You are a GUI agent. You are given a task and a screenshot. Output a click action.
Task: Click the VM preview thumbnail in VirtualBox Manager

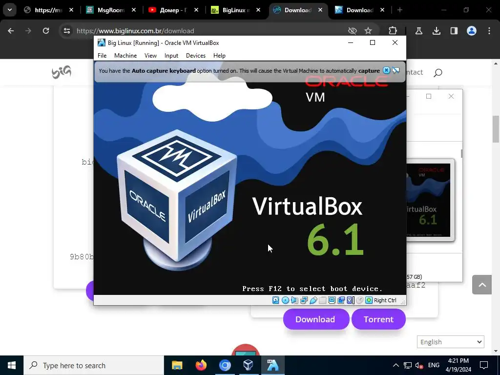pos(431,200)
